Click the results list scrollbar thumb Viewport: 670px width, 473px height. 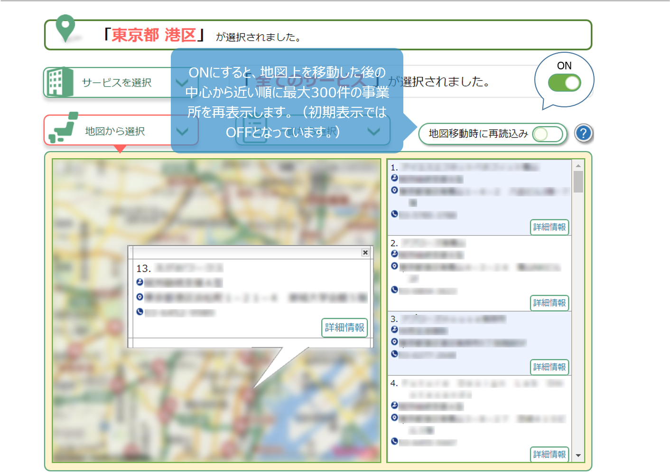tap(578, 181)
